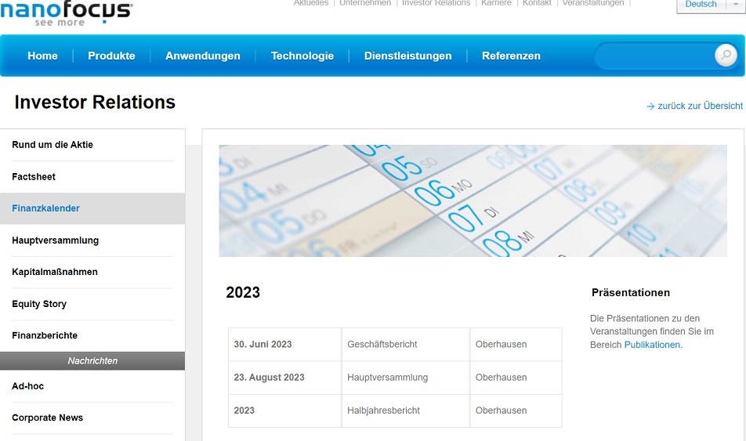Click the search magnifier icon

726,55
